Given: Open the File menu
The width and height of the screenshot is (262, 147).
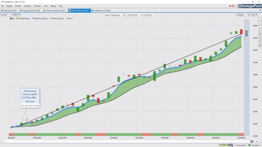Looking at the screenshot, I should tap(3, 6).
